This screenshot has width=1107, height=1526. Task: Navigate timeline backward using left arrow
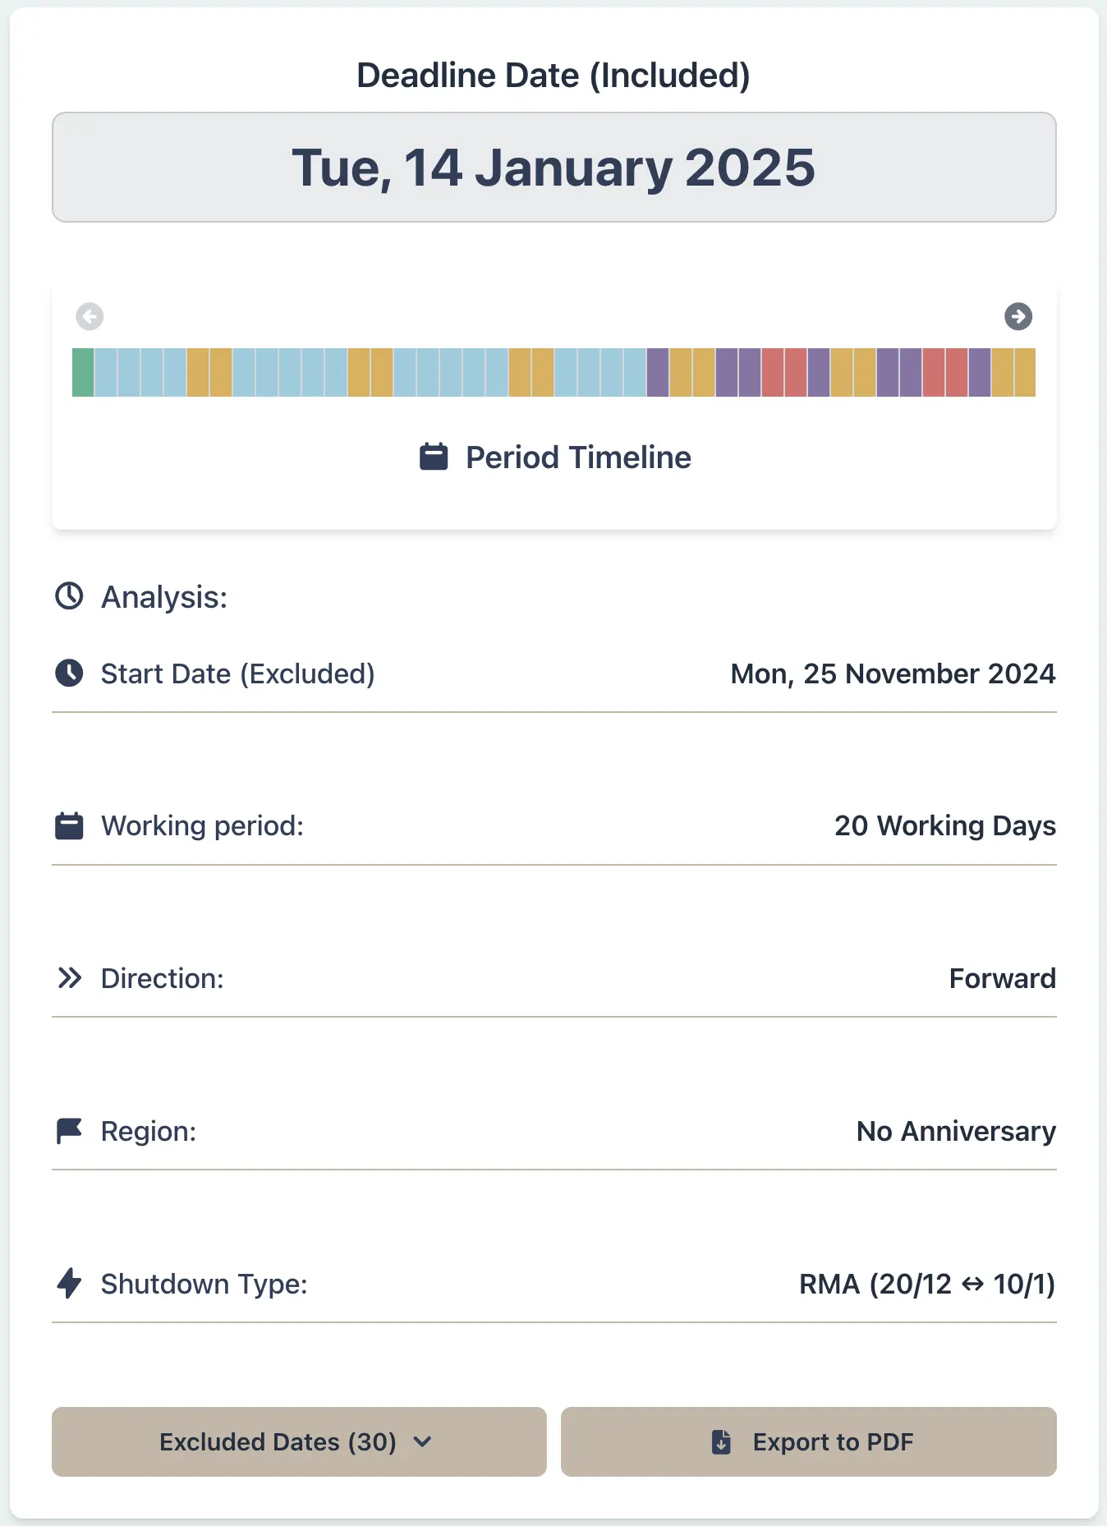(90, 317)
